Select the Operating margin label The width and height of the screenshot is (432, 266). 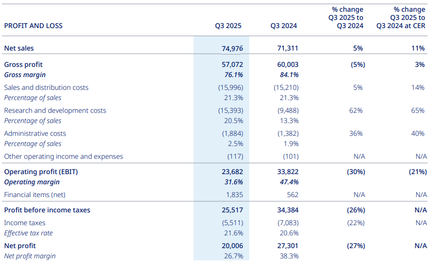click(32, 182)
